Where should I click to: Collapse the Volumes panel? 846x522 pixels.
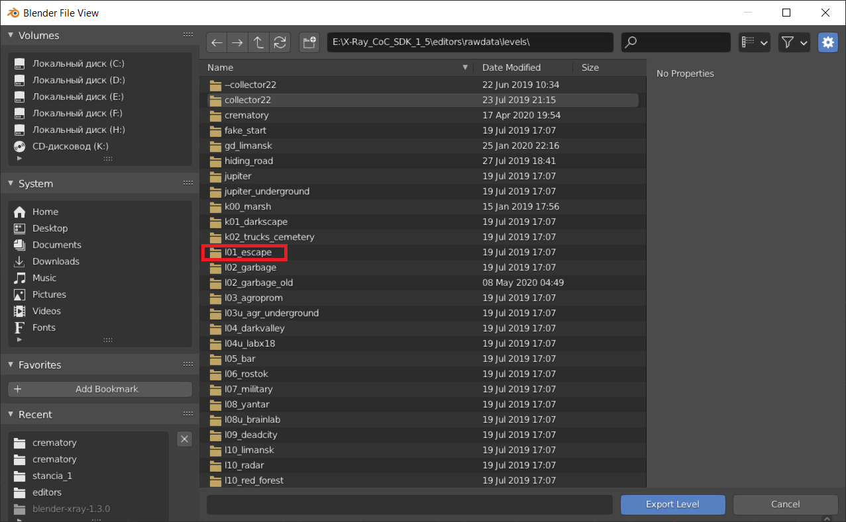pos(11,36)
